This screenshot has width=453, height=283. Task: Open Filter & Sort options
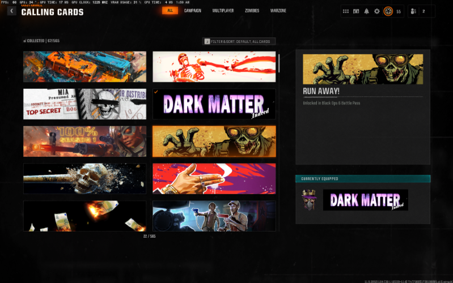(239, 41)
